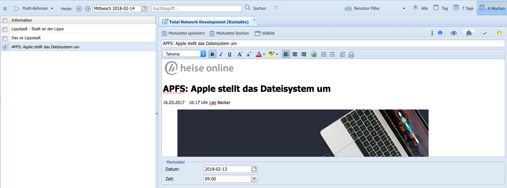The width and height of the screenshot is (507, 188).
Task: Toggle the eye visibility icon
Action: pyautogui.click(x=454, y=33)
